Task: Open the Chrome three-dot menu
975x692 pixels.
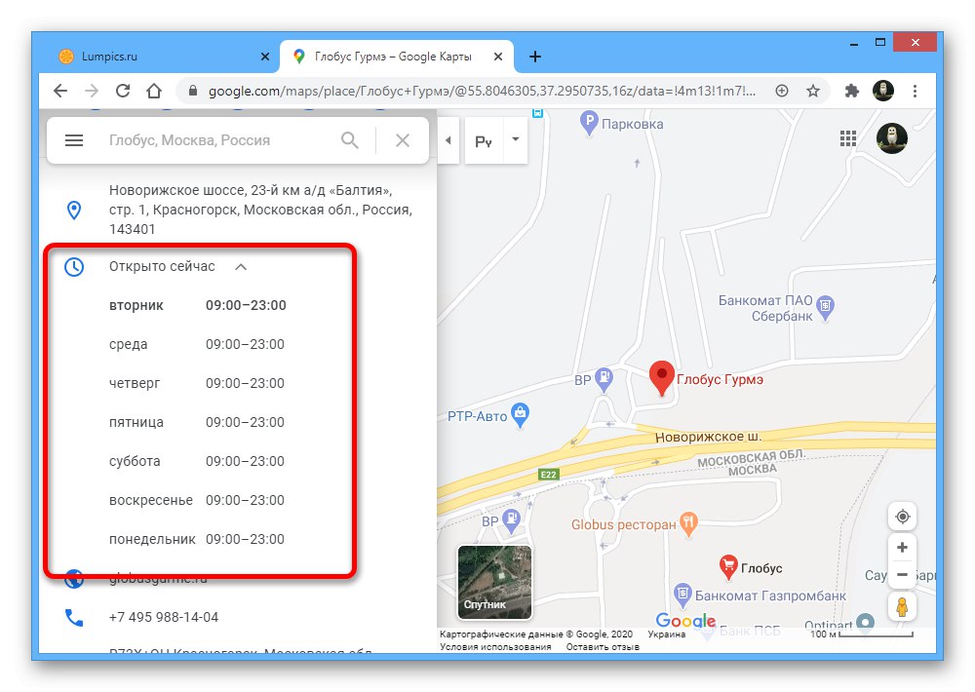Action: (915, 92)
